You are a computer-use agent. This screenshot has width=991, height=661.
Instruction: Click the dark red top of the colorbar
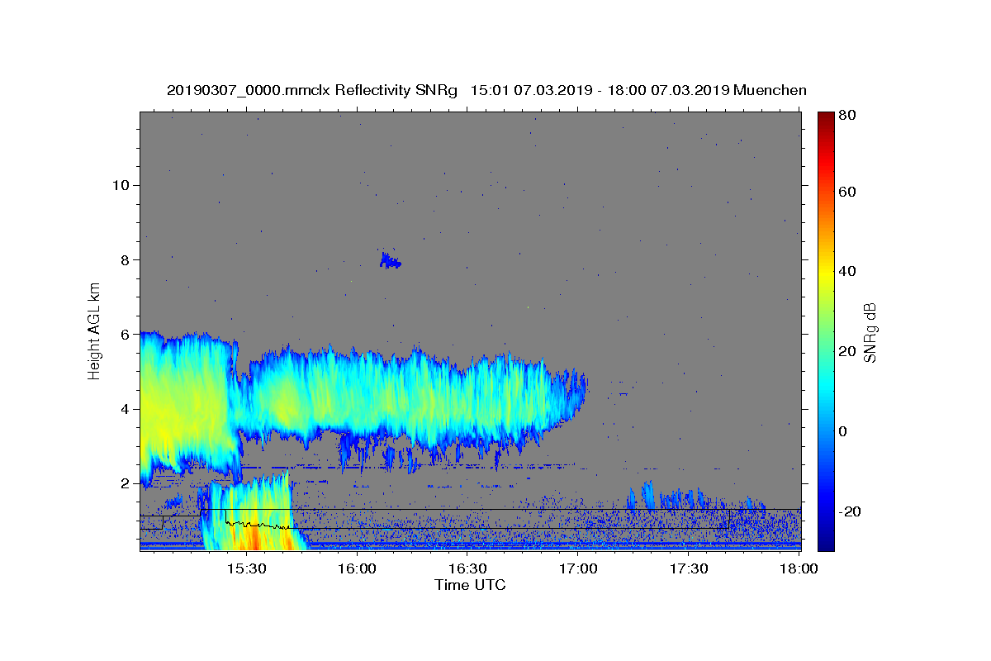(826, 118)
